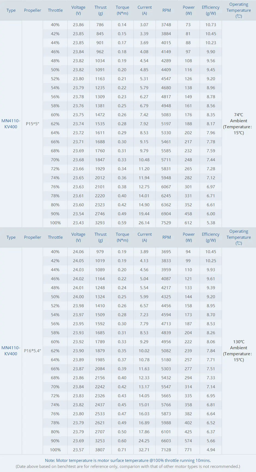The width and height of the screenshot is (256, 472).
Task: Select the 74℃ operating temperature cell
Action: [239, 124]
